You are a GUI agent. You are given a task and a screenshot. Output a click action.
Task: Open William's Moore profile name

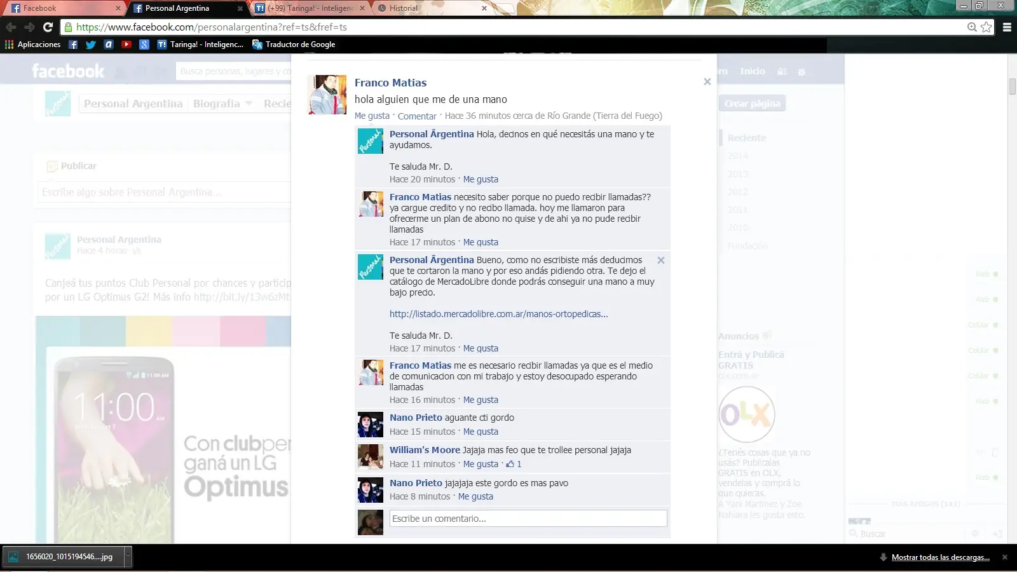pos(425,450)
